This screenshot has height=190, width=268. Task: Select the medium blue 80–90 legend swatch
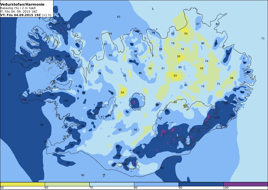[x=156, y=184]
